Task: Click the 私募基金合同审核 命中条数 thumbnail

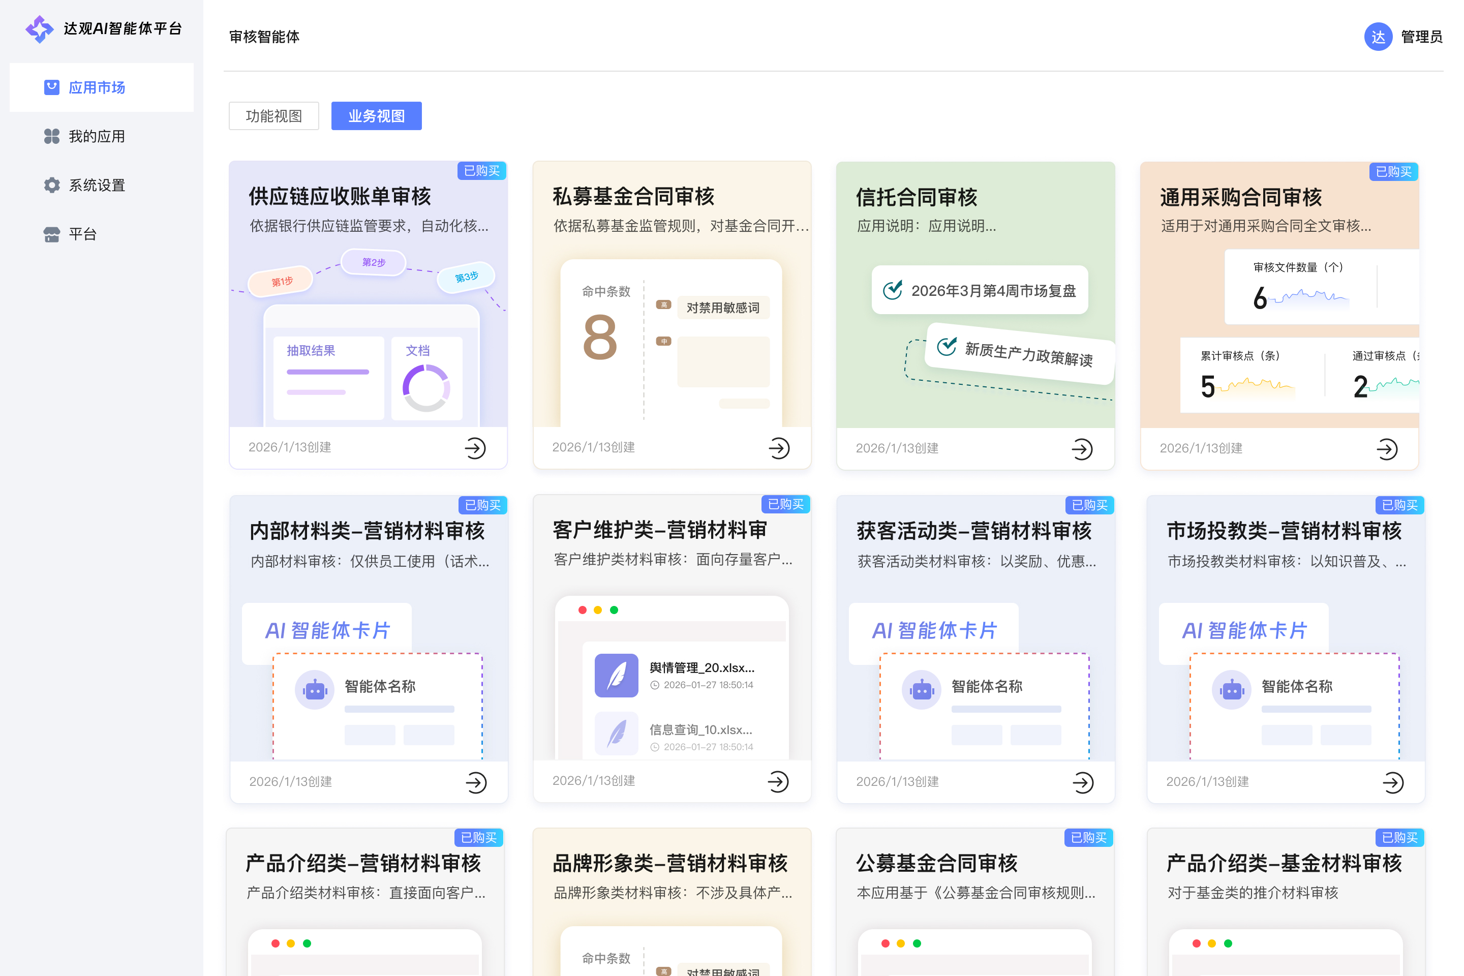Action: coord(672,342)
